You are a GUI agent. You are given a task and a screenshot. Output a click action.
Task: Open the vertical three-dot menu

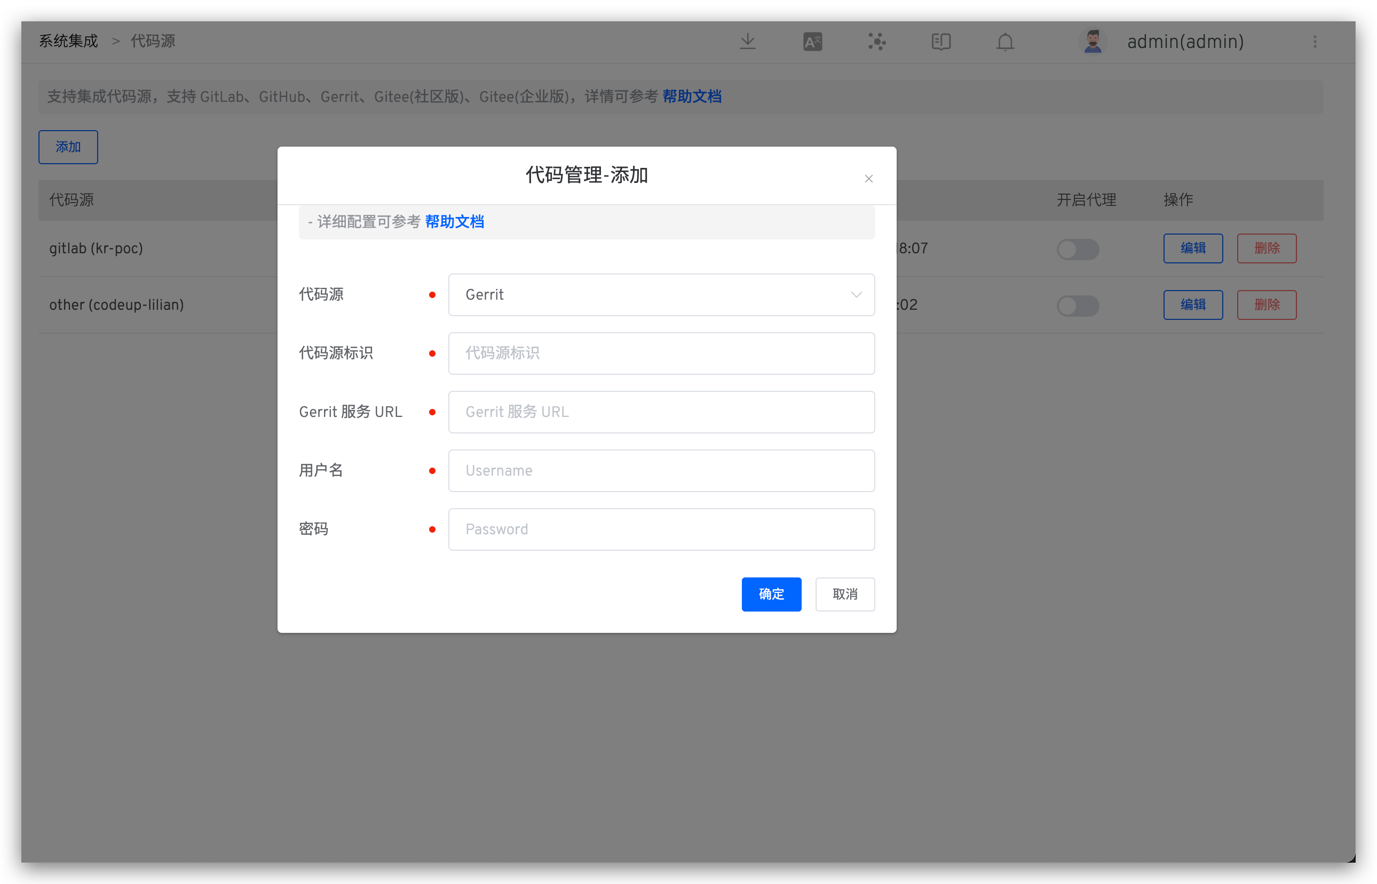[1315, 42]
